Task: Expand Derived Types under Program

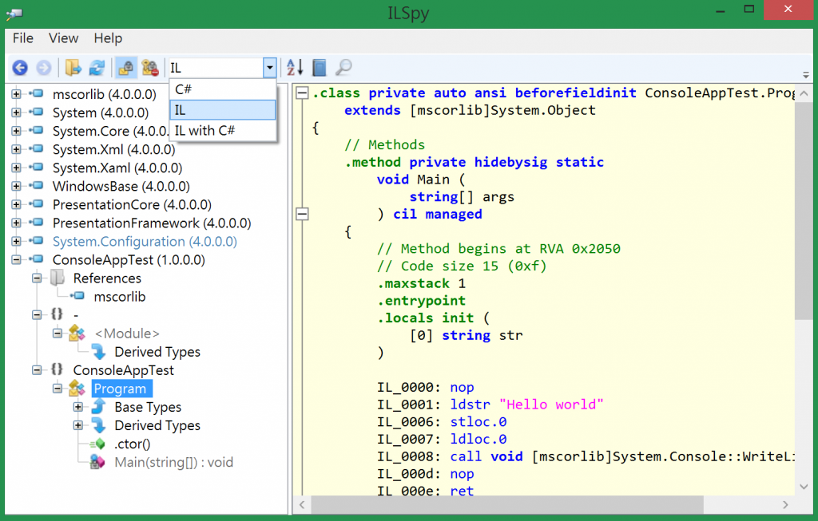Action: [78, 425]
